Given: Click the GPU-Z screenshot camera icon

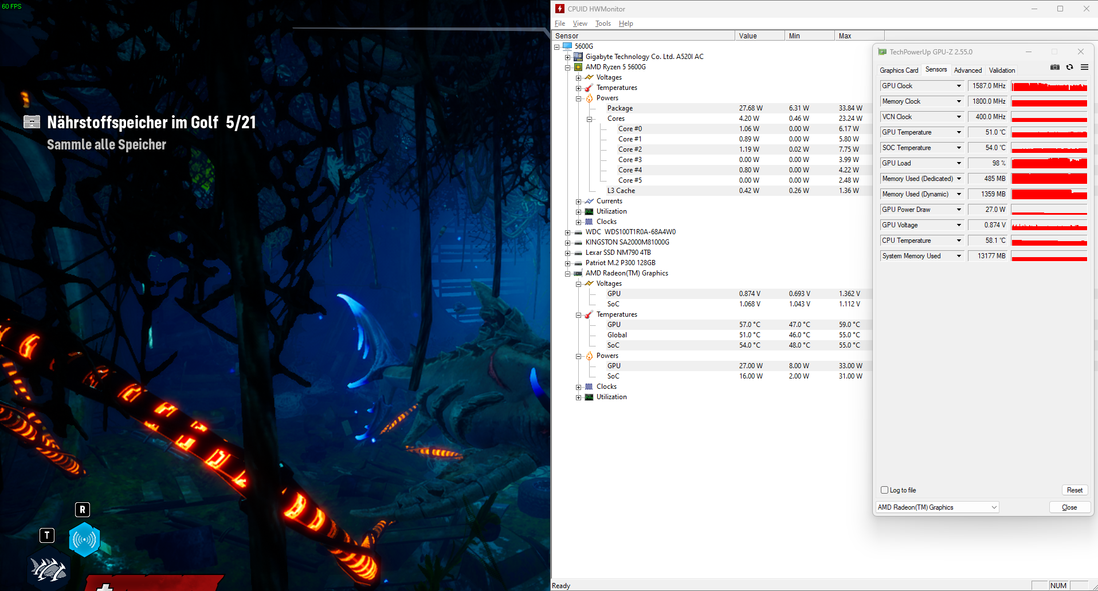Looking at the screenshot, I should [1054, 67].
